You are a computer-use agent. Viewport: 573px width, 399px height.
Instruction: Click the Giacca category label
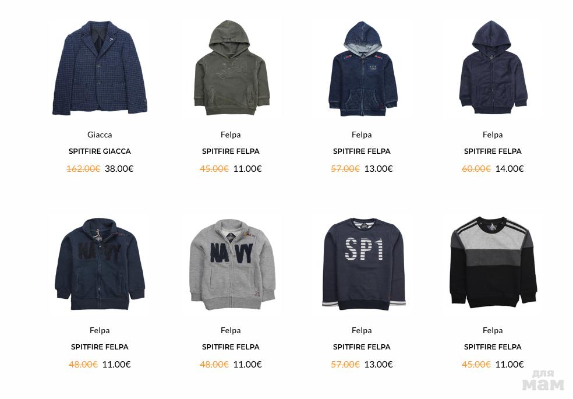coord(100,135)
